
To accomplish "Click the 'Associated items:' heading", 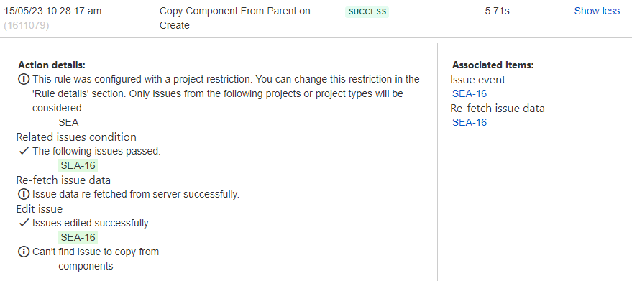I will click(x=493, y=65).
